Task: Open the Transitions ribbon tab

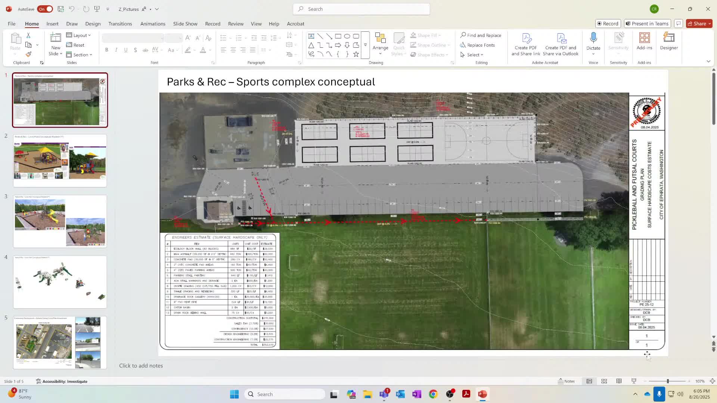Action: 120,24
